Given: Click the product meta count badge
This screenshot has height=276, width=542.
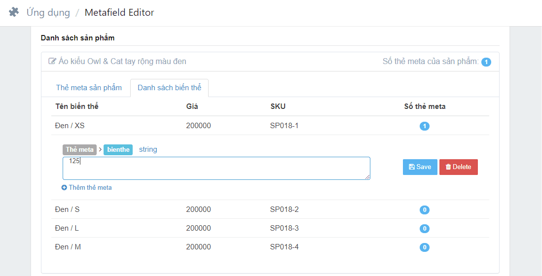Looking at the screenshot, I should coord(486,62).
